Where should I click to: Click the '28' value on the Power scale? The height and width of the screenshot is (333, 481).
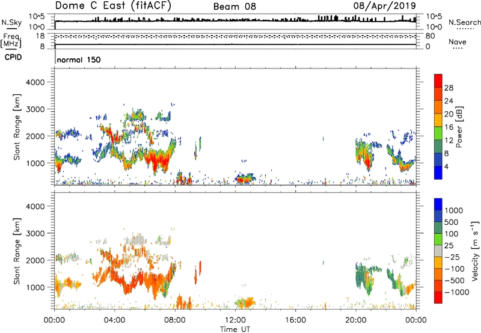449,88
